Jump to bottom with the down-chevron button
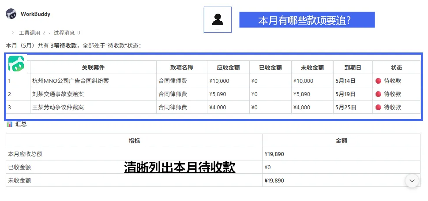Screen dimensions: 428x201 coord(412,181)
